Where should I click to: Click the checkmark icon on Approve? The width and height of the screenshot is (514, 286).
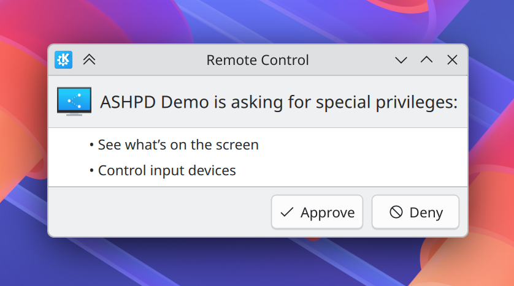click(286, 213)
